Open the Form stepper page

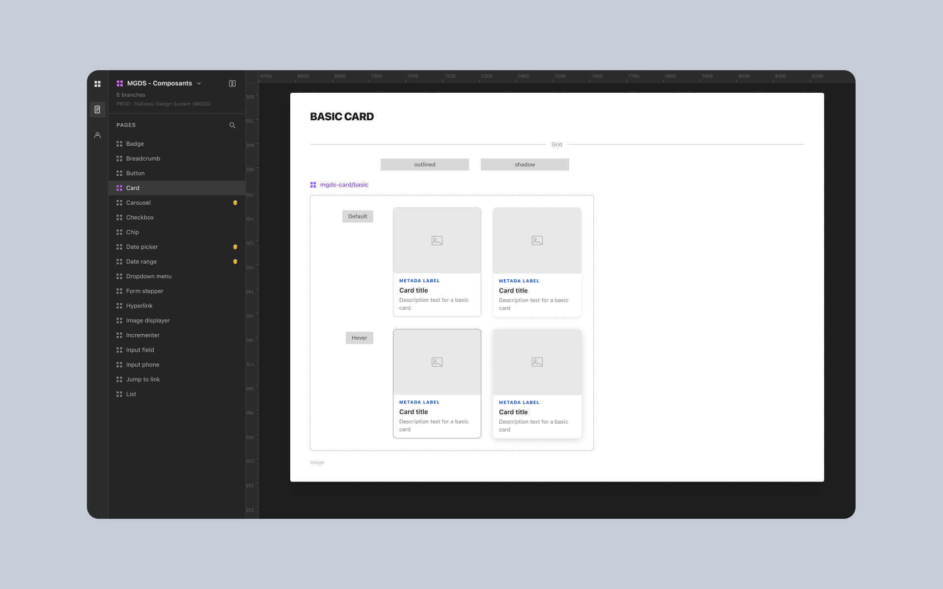pyautogui.click(x=177, y=291)
